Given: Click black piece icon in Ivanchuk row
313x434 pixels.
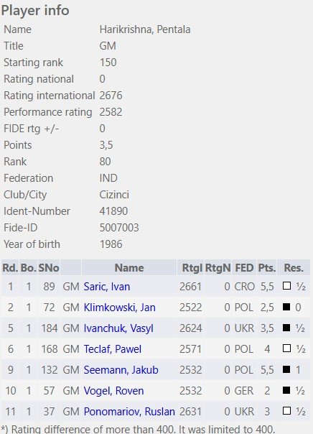Looking at the screenshot, I should tap(286, 328).
